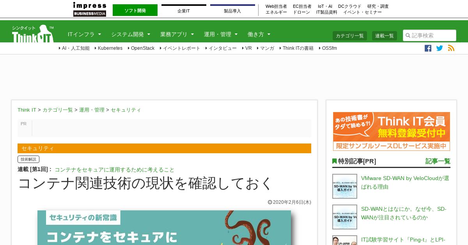Expand the 運用・管理 dropdown menu
468x245 pixels.
point(221,34)
